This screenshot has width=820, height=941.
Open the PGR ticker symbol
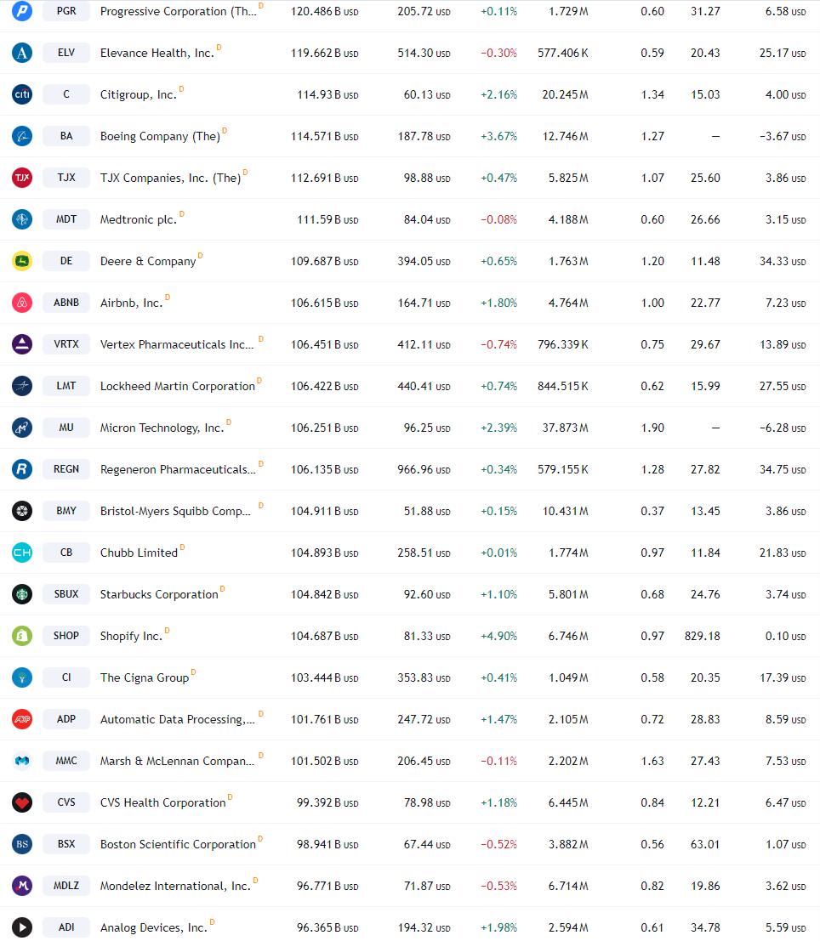click(66, 11)
